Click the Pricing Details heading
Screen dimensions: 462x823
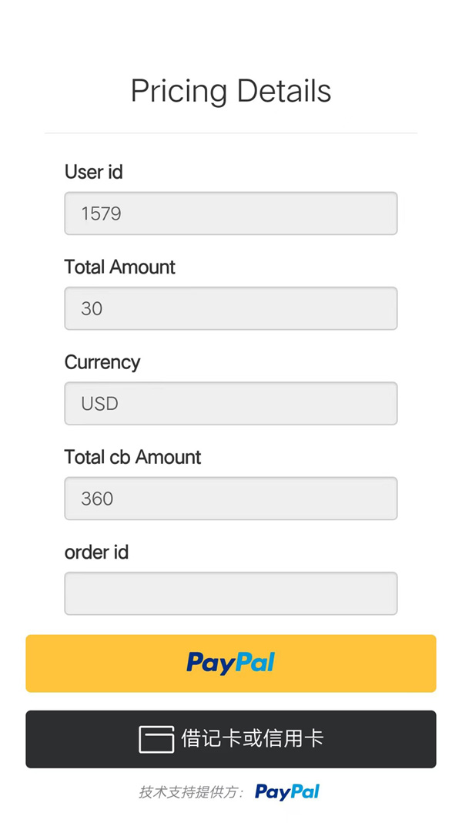tap(231, 91)
